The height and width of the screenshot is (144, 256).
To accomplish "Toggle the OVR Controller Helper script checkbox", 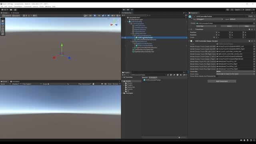I will click(194, 41).
